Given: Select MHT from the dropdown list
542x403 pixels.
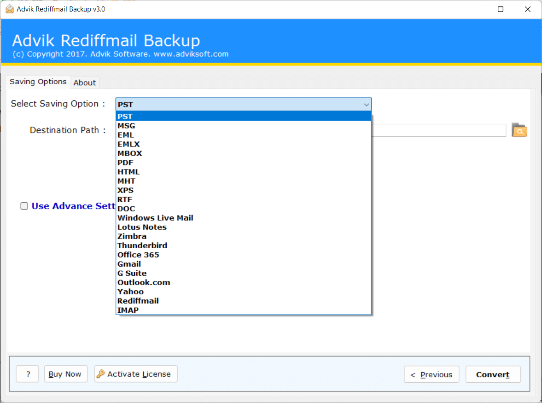Looking at the screenshot, I should pyautogui.click(x=243, y=181).
